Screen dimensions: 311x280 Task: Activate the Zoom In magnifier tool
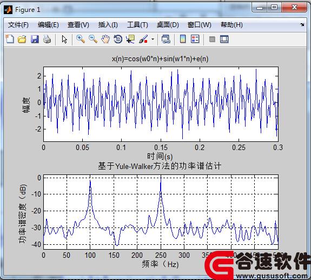[x=81, y=39]
